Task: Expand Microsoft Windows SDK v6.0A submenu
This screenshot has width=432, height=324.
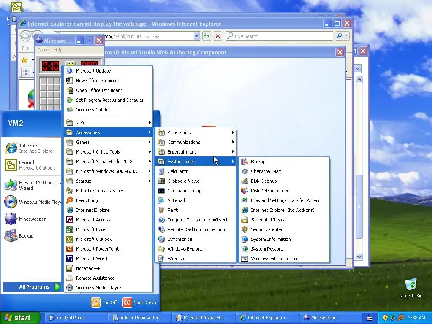Action: 108,171
